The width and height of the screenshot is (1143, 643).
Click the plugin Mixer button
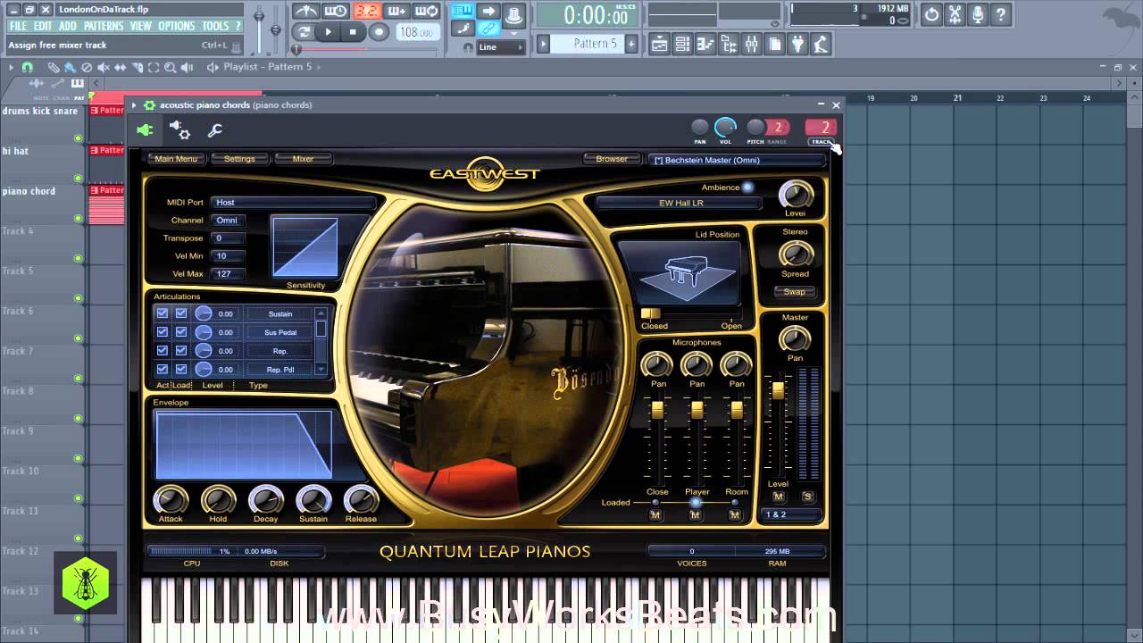click(303, 159)
